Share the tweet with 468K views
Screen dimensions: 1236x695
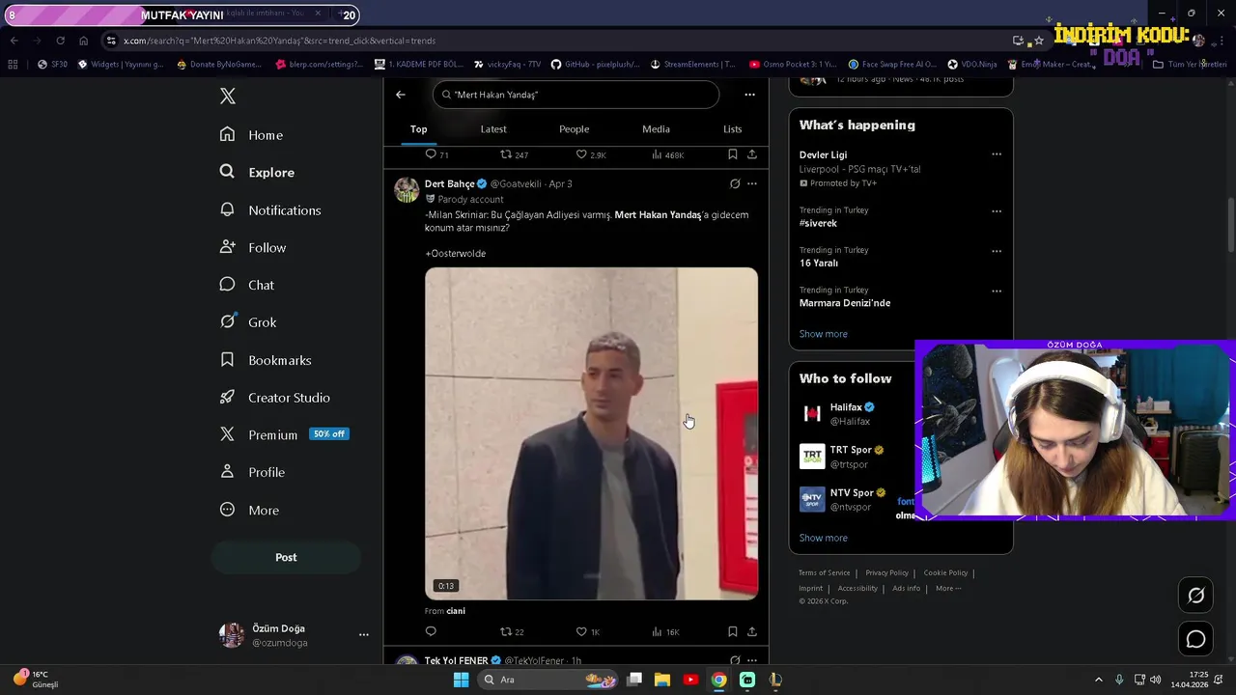pyautogui.click(x=752, y=154)
